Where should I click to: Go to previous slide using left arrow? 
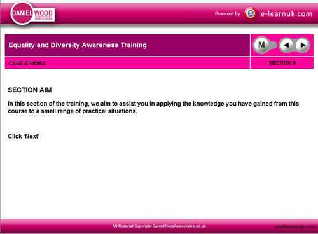pos(286,45)
